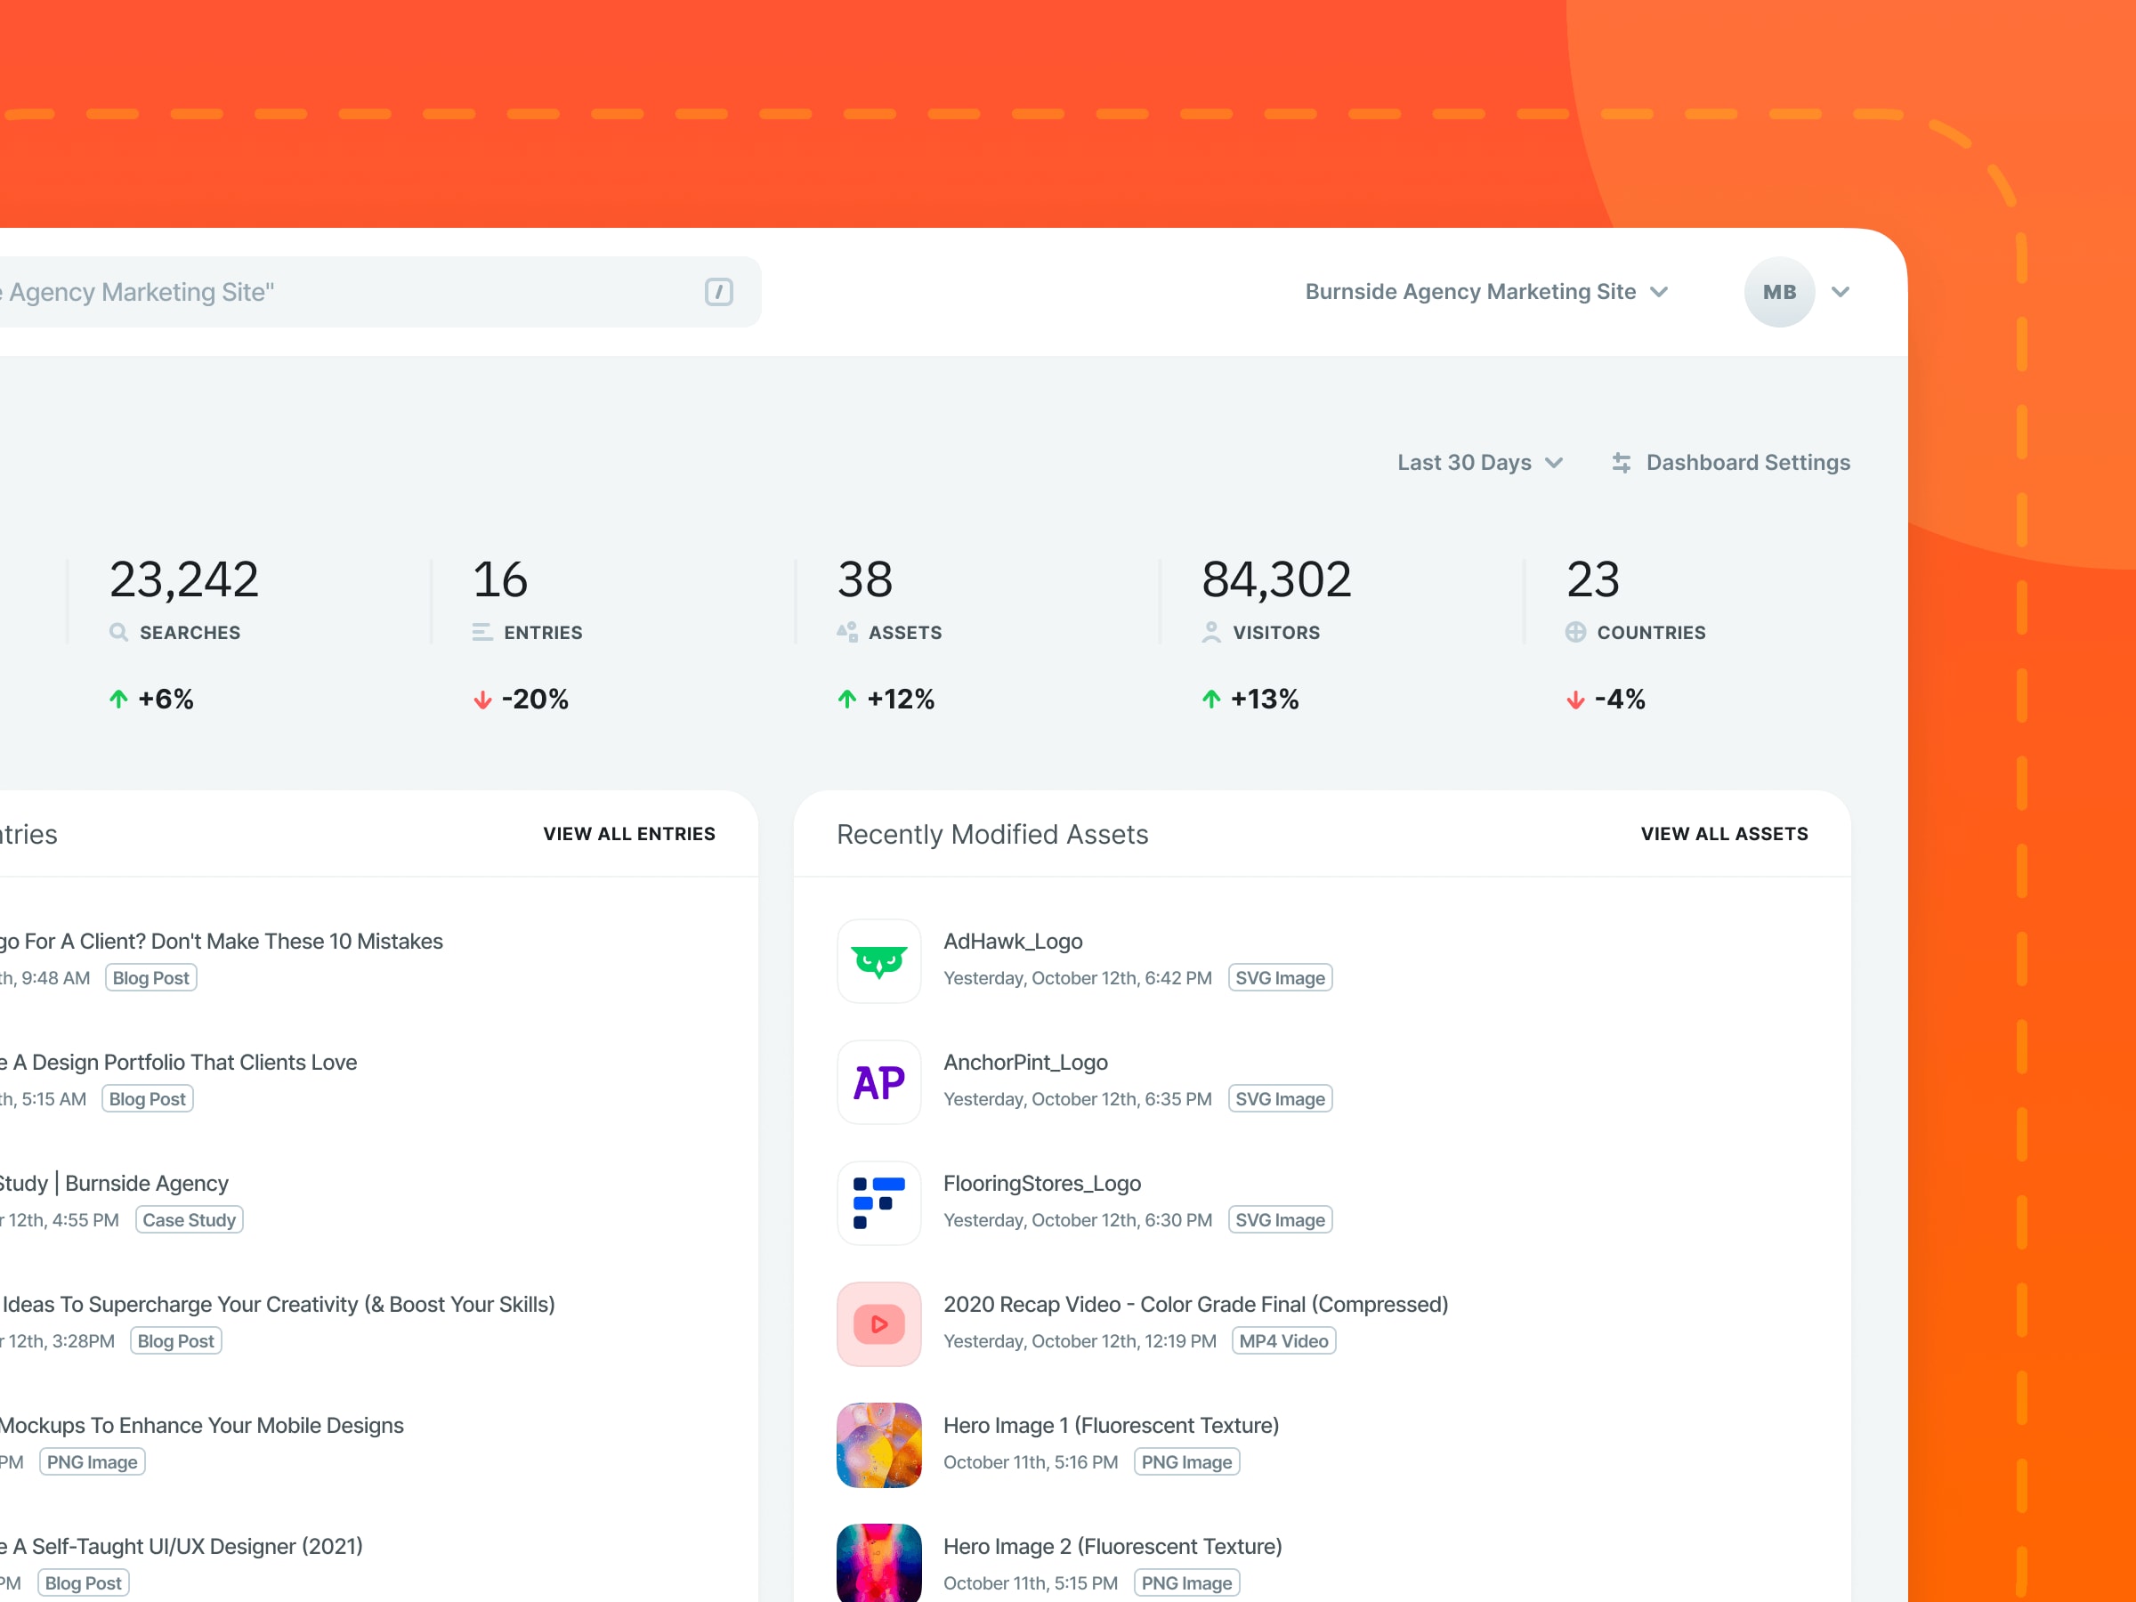Viewport: 2136px width, 1602px height.
Task: Click timestamp Yesterday, October 12th, 6:42 PM
Action: [x=1078, y=978]
